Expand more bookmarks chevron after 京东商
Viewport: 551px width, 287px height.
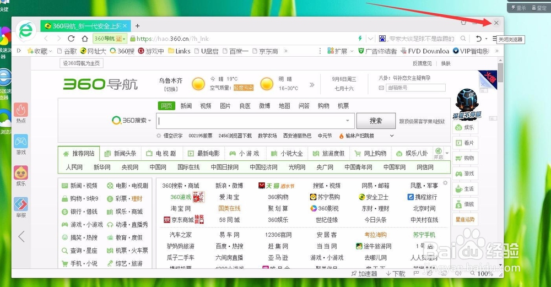coord(285,51)
